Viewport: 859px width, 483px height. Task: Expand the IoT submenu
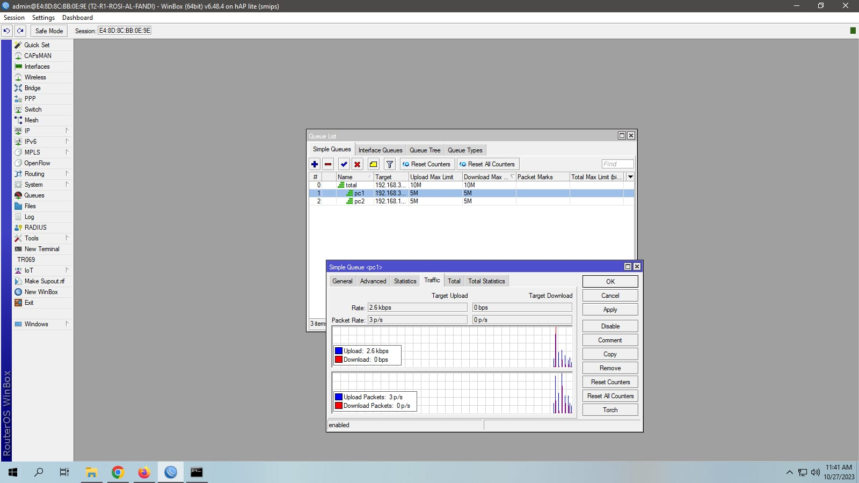[x=42, y=270]
